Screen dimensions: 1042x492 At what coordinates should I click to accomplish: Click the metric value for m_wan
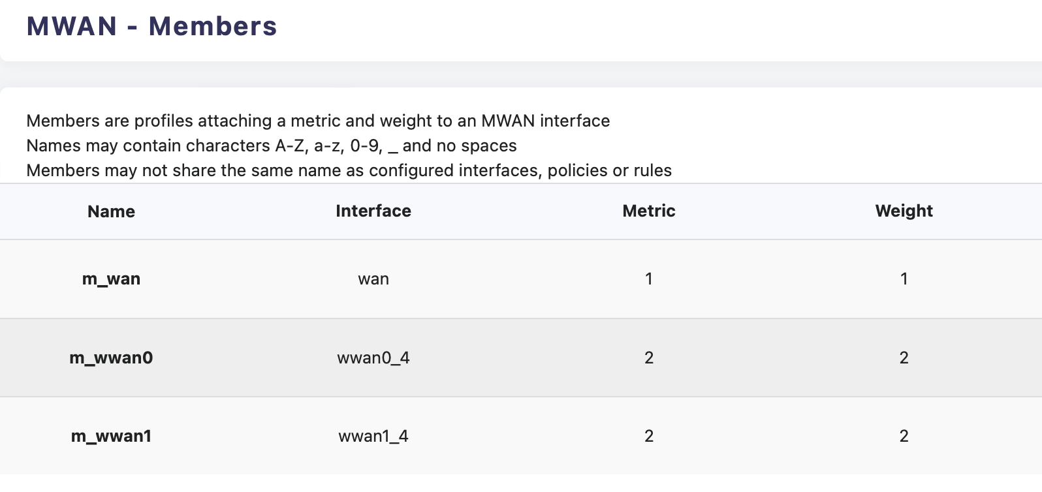click(649, 279)
